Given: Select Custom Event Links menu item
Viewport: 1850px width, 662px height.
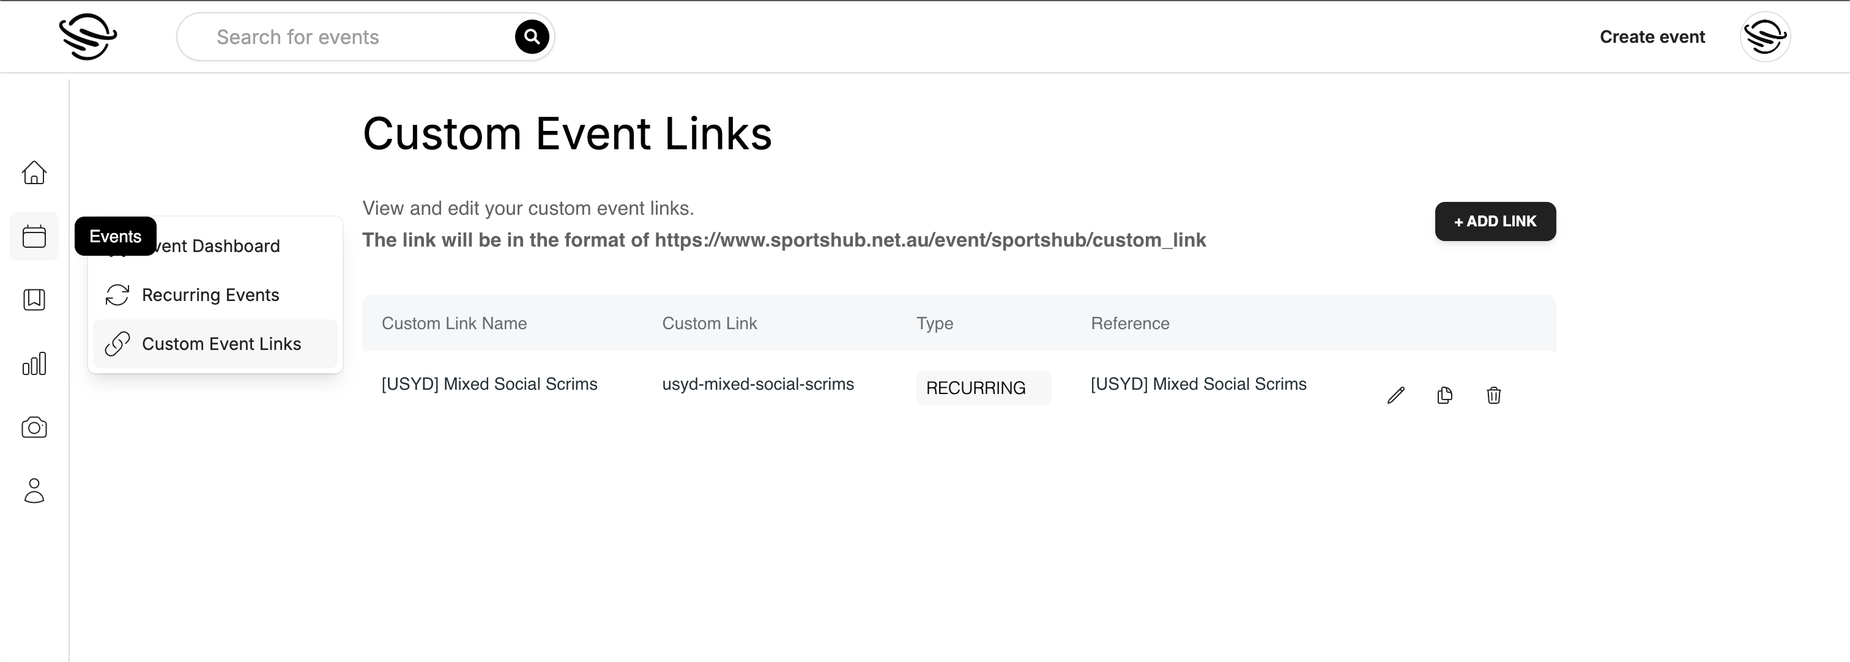Looking at the screenshot, I should (215, 344).
